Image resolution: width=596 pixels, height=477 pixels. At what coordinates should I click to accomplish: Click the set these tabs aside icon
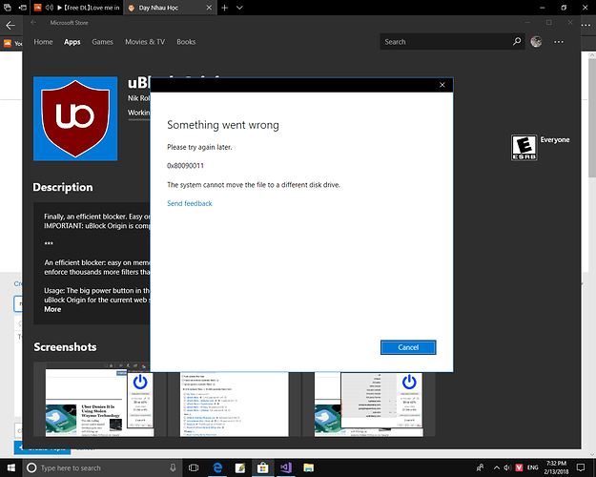(23, 8)
